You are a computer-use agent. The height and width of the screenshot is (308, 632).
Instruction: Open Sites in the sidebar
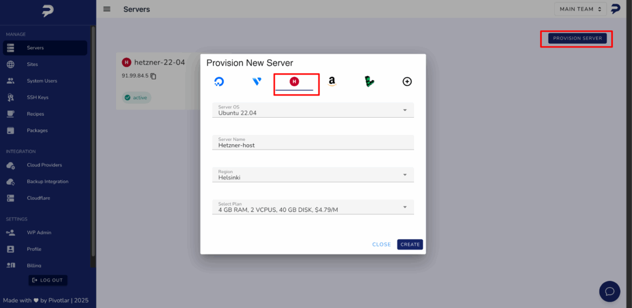tap(44, 64)
